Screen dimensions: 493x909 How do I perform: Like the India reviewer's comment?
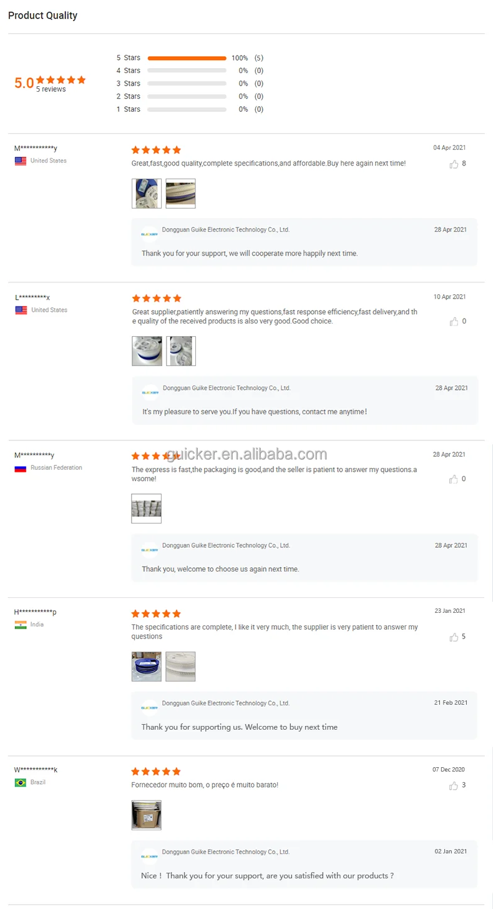[x=454, y=637]
